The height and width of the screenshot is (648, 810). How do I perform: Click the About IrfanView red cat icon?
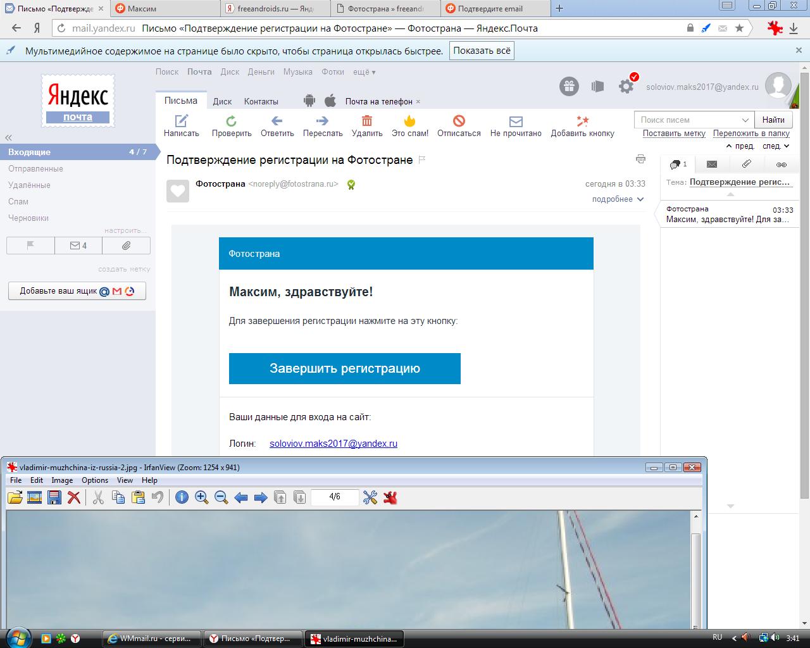coord(390,497)
